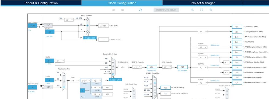Click the redo arrow icon in the toolbar
Image resolution: width=269 pixels, height=99 pixels.
[123, 10]
